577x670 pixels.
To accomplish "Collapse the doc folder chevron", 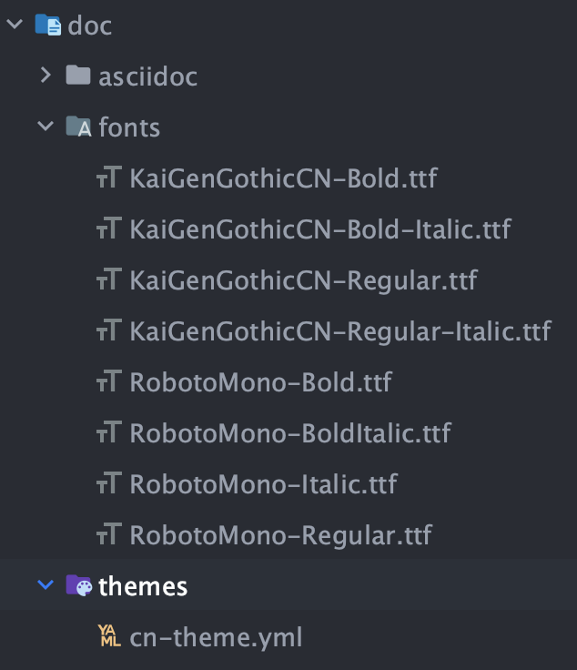I will point(14,25).
